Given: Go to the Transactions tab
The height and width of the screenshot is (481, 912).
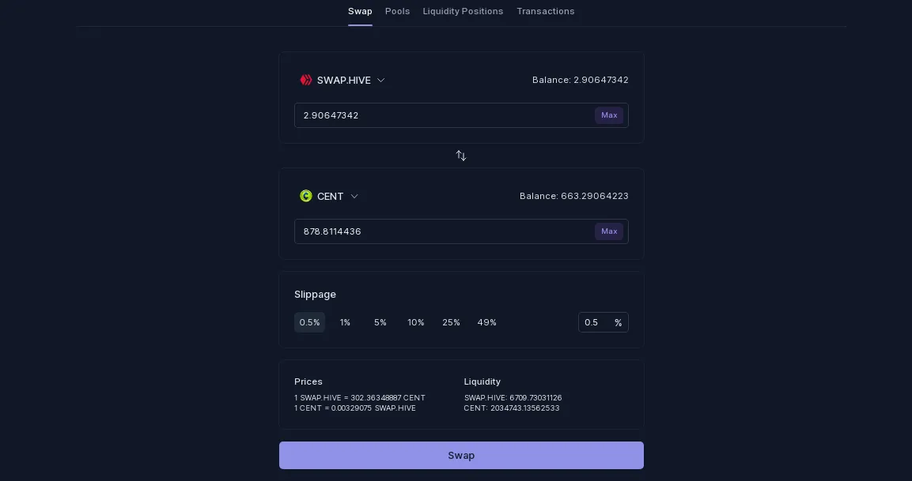Looking at the screenshot, I should click(546, 11).
